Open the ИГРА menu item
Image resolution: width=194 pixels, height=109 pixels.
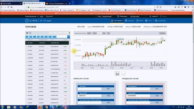tap(140, 21)
